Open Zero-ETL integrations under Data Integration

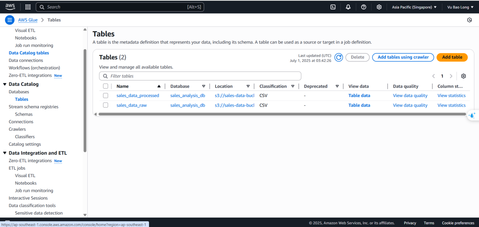[30, 161]
